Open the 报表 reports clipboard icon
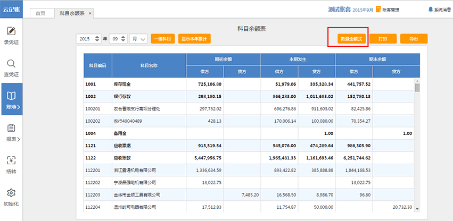Viewport: 453px width, 221px height. [11, 129]
